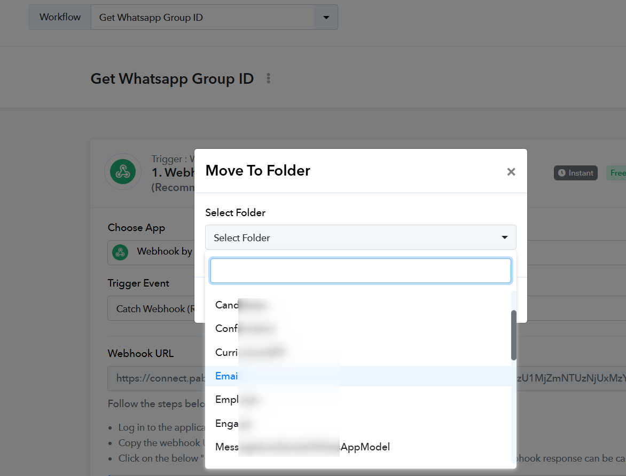Click the 'Move To Folder' dialog title
This screenshot has width=626, height=476.
coord(257,171)
